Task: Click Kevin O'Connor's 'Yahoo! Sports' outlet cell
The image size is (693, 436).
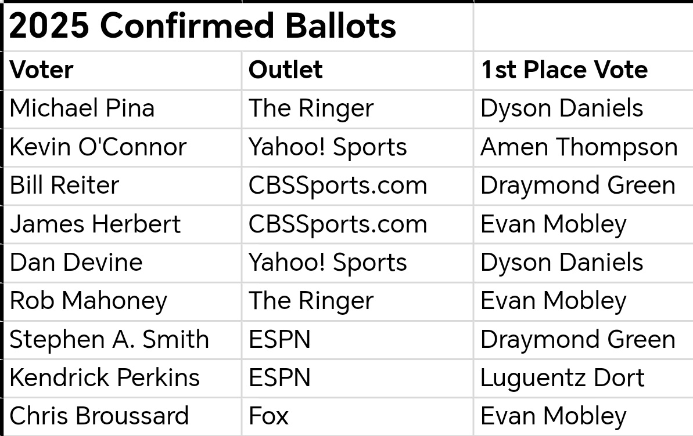Action: point(357,147)
